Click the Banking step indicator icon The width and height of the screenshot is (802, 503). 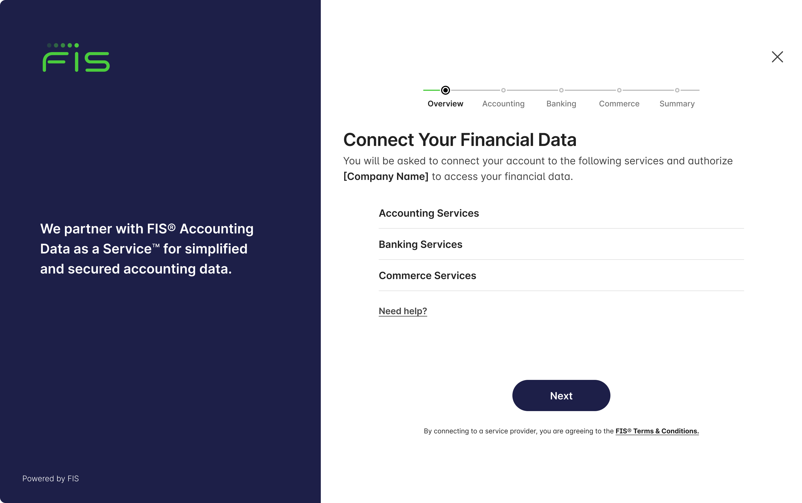tap(561, 90)
